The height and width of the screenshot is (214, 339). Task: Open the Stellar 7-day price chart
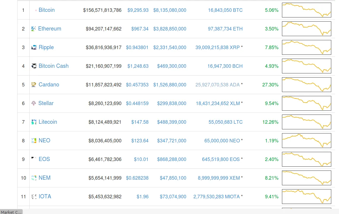307,103
